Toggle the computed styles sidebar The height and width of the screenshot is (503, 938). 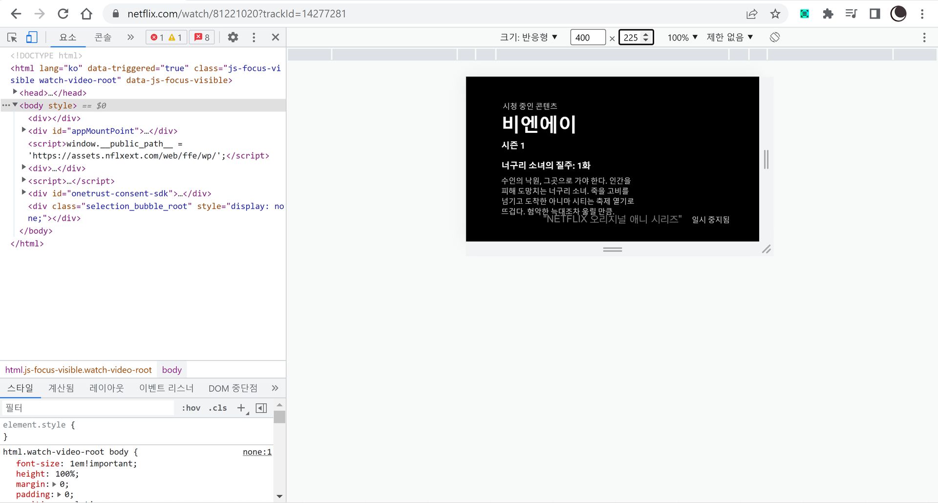point(261,408)
